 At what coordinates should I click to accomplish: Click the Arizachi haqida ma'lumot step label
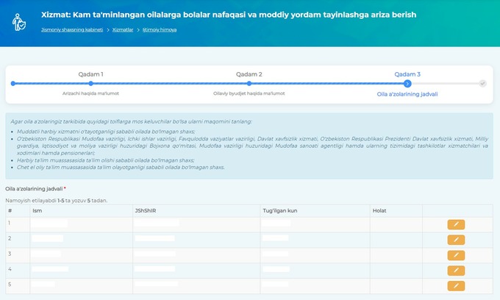pos(90,93)
